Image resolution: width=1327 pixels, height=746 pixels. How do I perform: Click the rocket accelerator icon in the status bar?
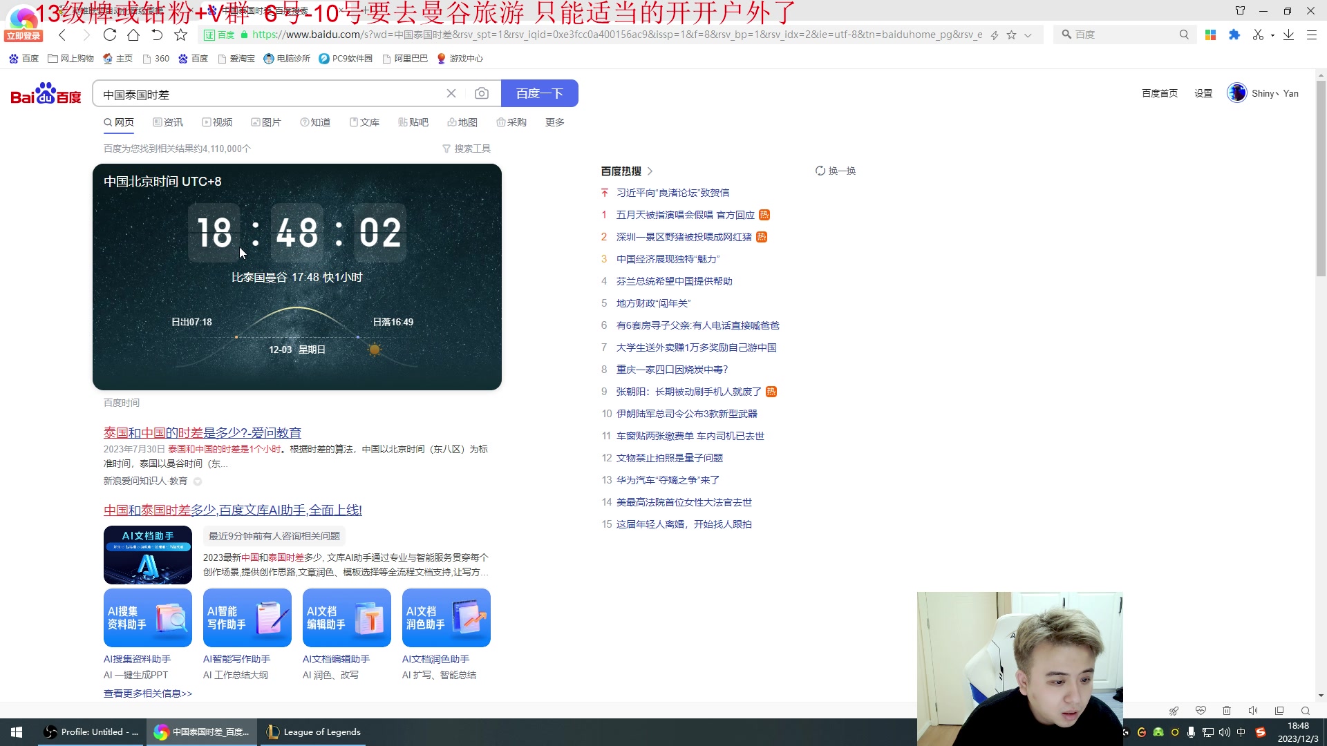click(1174, 711)
